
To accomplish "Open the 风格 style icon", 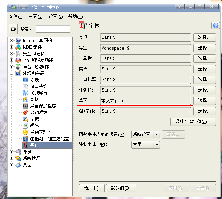I will point(25,99).
